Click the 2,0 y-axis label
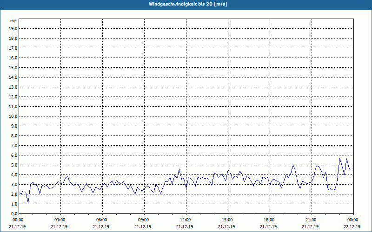 point(14,194)
